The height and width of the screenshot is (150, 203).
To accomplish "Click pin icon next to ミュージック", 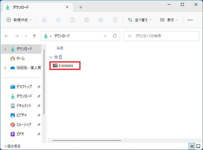I will [39, 125].
